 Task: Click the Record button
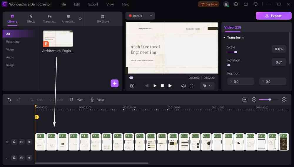pyautogui.click(x=136, y=16)
